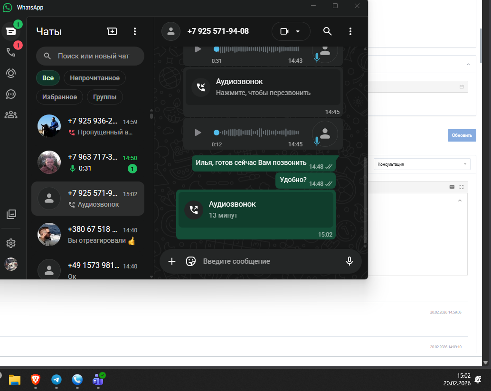The image size is (491, 391).
Task: Click the 'Удобно?' message bubble
Action: [x=305, y=181]
